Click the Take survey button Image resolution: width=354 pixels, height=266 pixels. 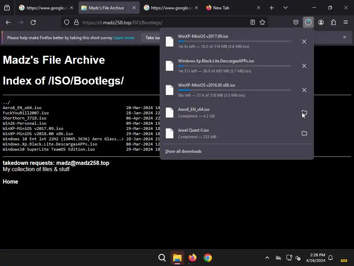pos(151,37)
